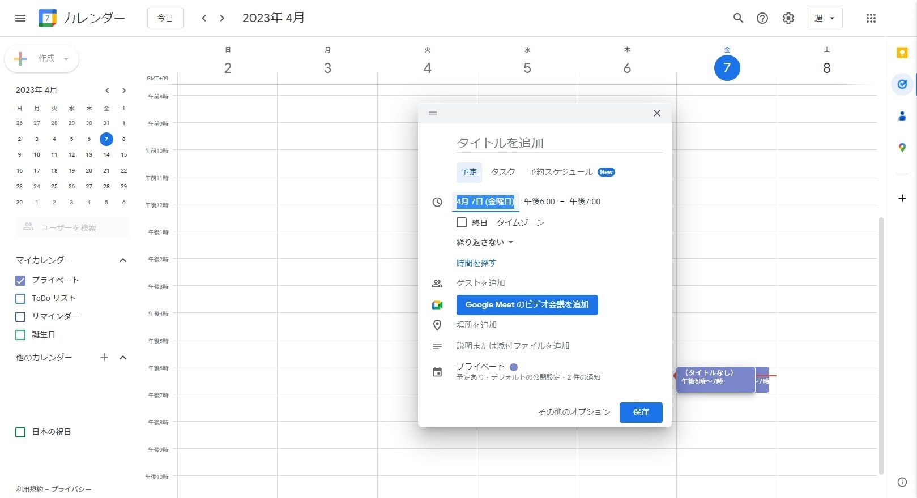Expand the 繰り返さない repeat dropdown
This screenshot has height=498, width=917.
click(485, 242)
